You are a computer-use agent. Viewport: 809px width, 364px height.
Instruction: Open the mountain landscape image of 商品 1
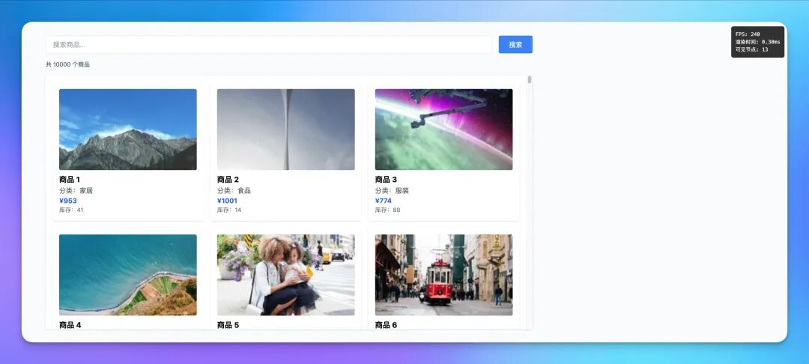click(x=128, y=130)
